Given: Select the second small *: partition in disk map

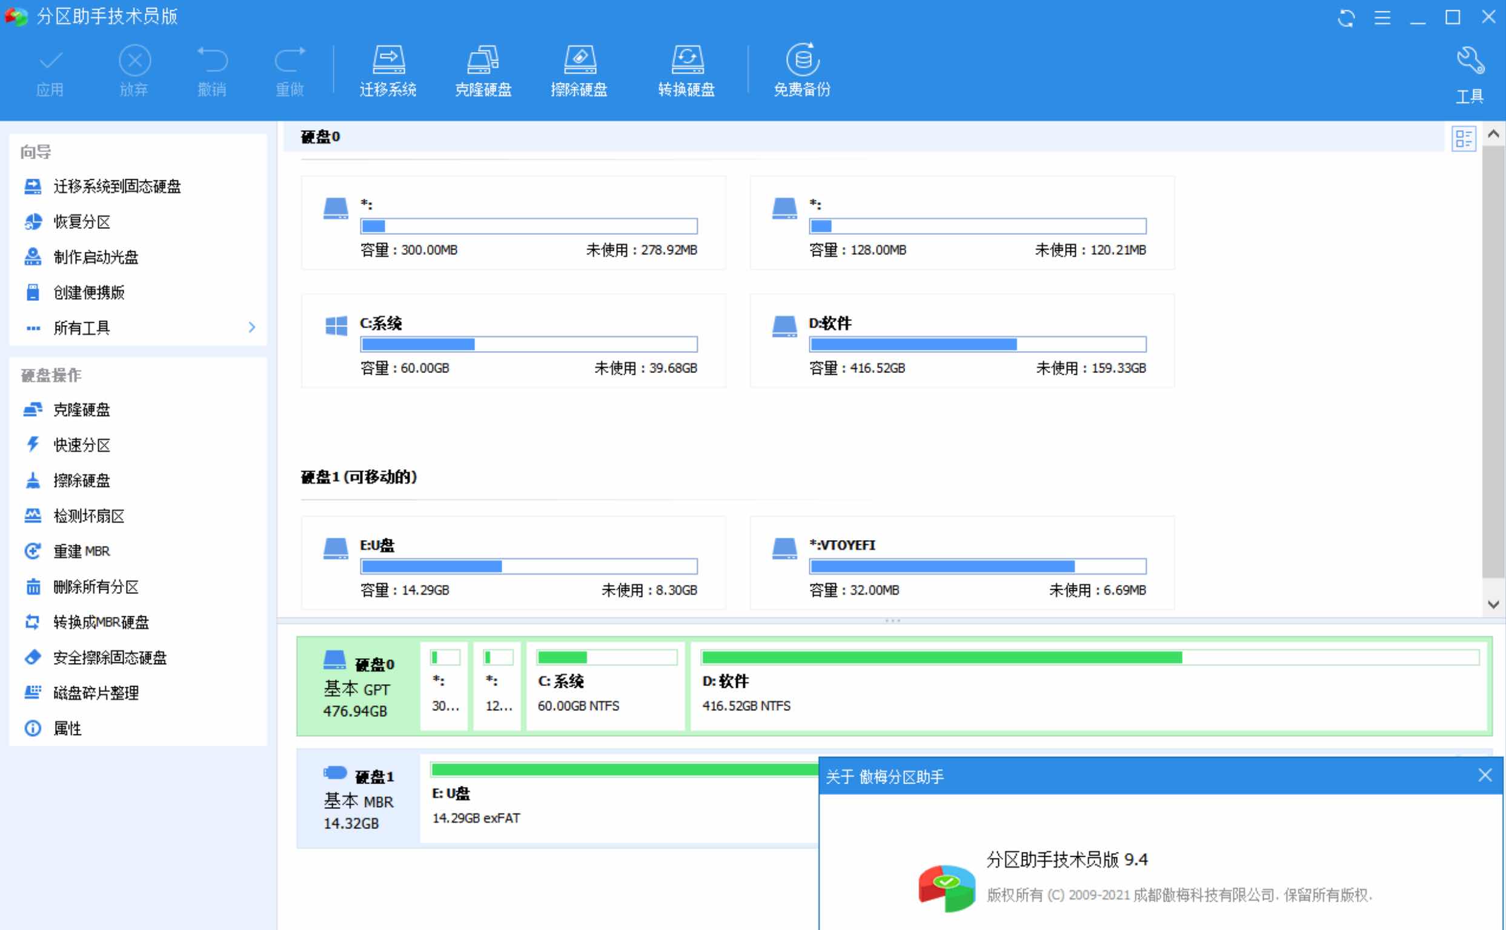Looking at the screenshot, I should coord(498,687).
